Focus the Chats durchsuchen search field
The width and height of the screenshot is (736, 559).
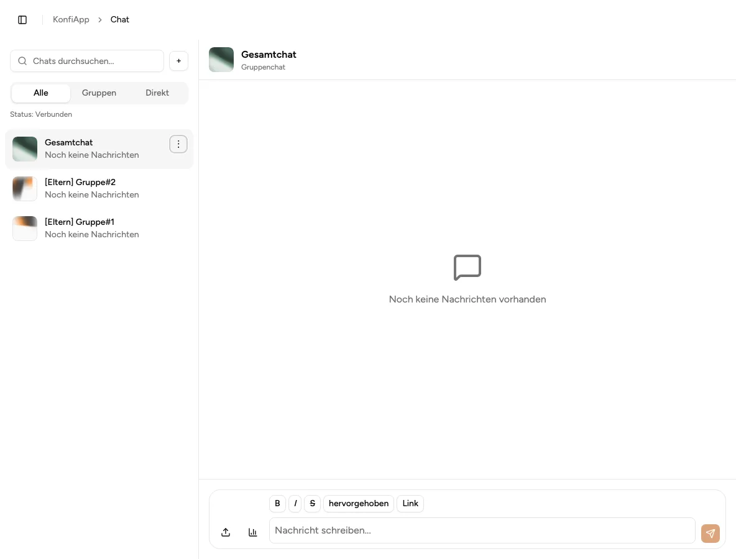[x=87, y=61]
